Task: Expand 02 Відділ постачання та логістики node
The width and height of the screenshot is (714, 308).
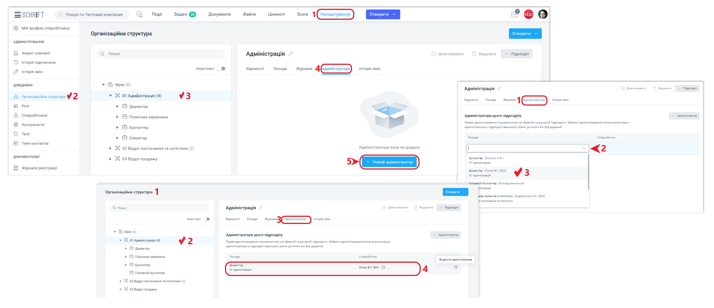Action: coord(110,149)
